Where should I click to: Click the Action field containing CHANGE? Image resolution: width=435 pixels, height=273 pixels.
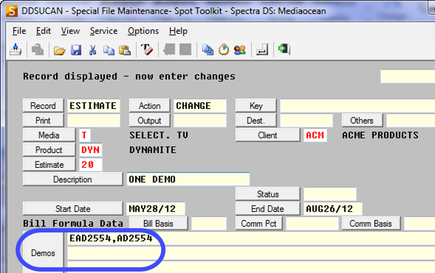pos(200,106)
